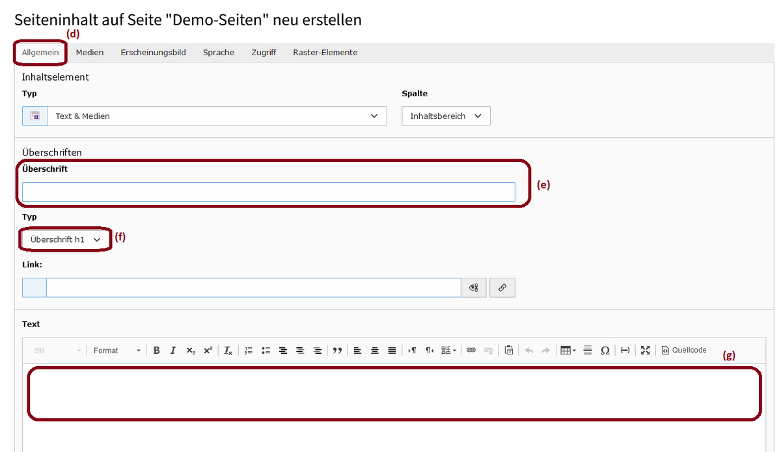Viewport: 781px width, 452px height.
Task: Apply subscript formatting
Action: click(x=190, y=351)
